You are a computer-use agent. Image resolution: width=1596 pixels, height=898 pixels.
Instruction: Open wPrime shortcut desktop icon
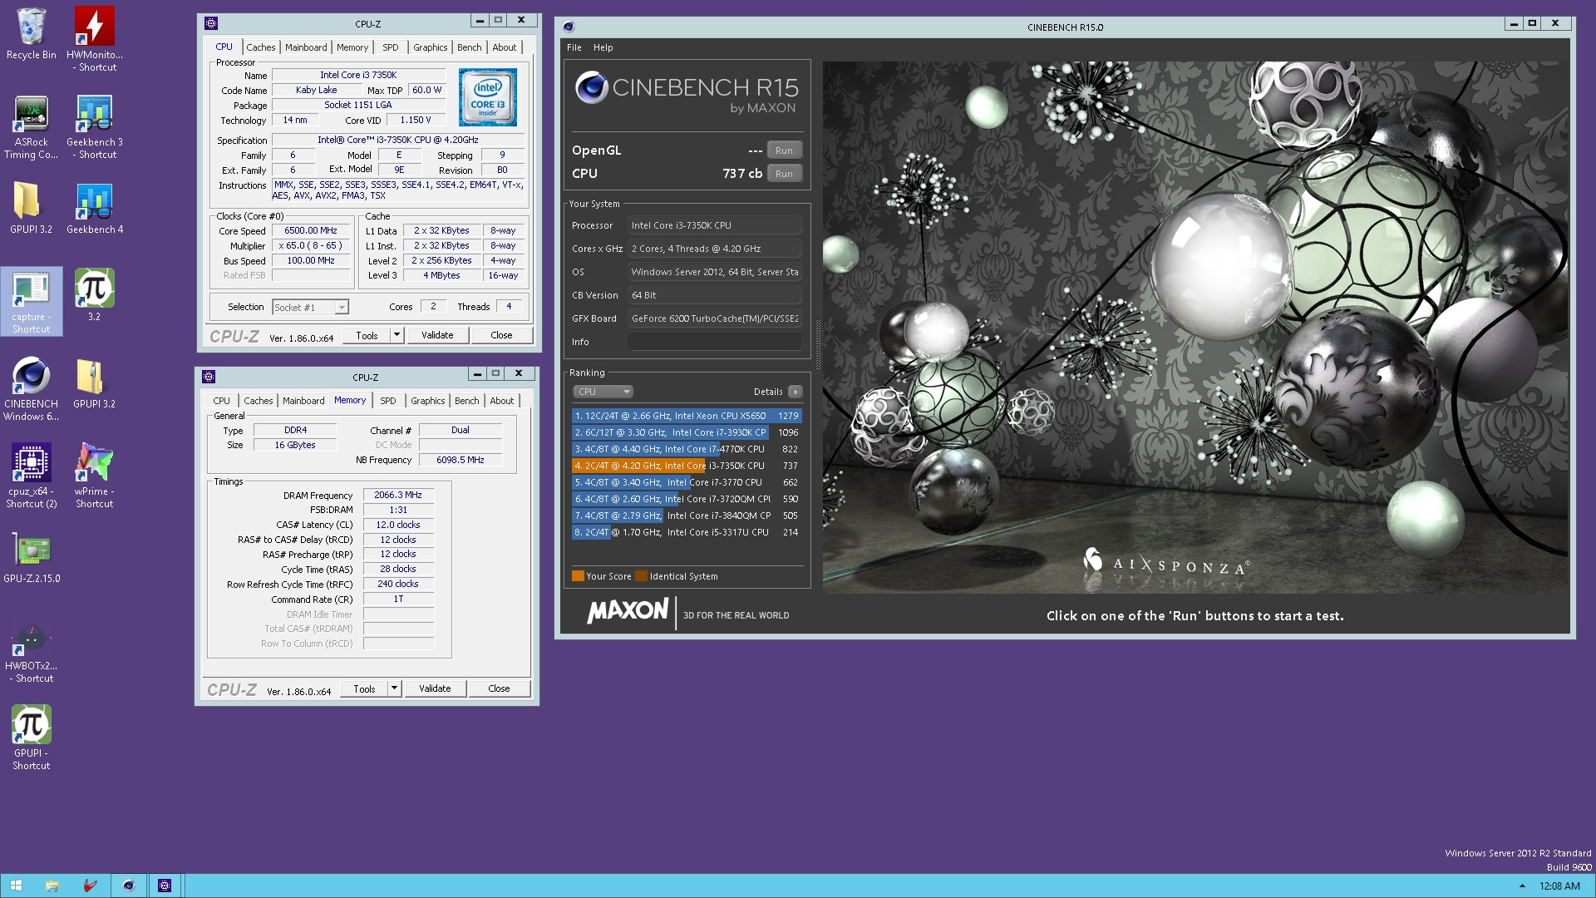(x=94, y=476)
